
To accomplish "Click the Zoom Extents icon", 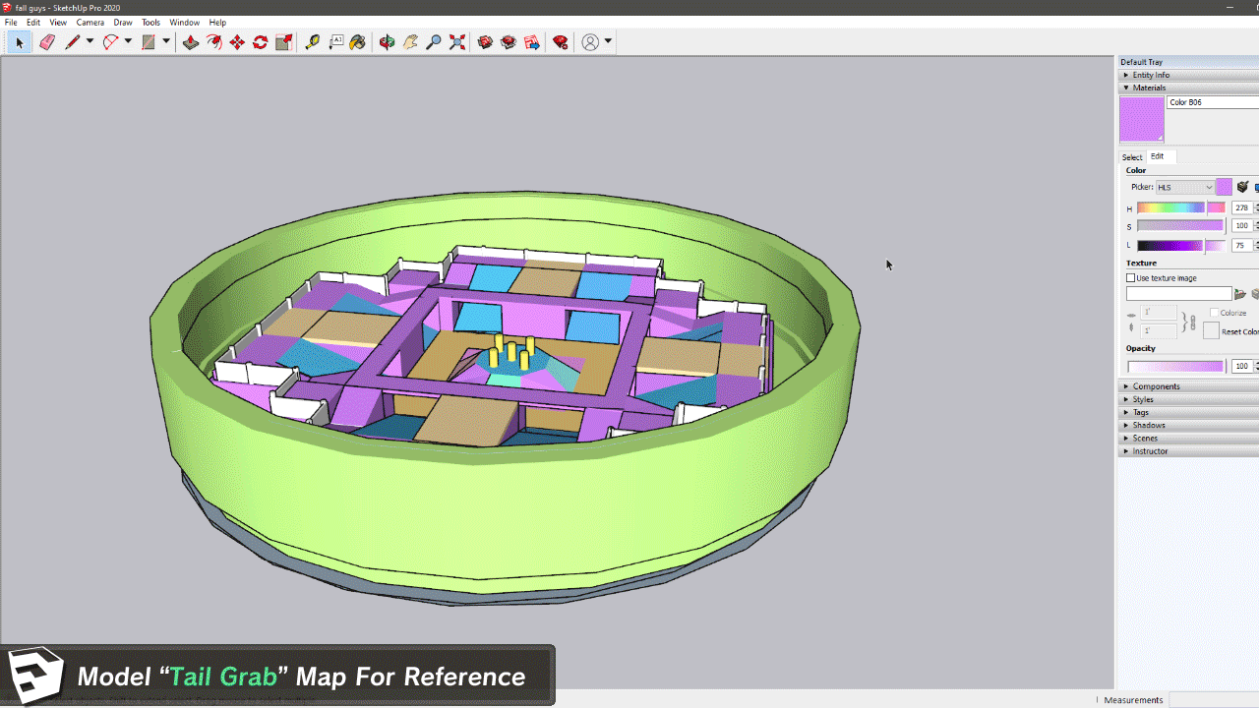I will 457,42.
